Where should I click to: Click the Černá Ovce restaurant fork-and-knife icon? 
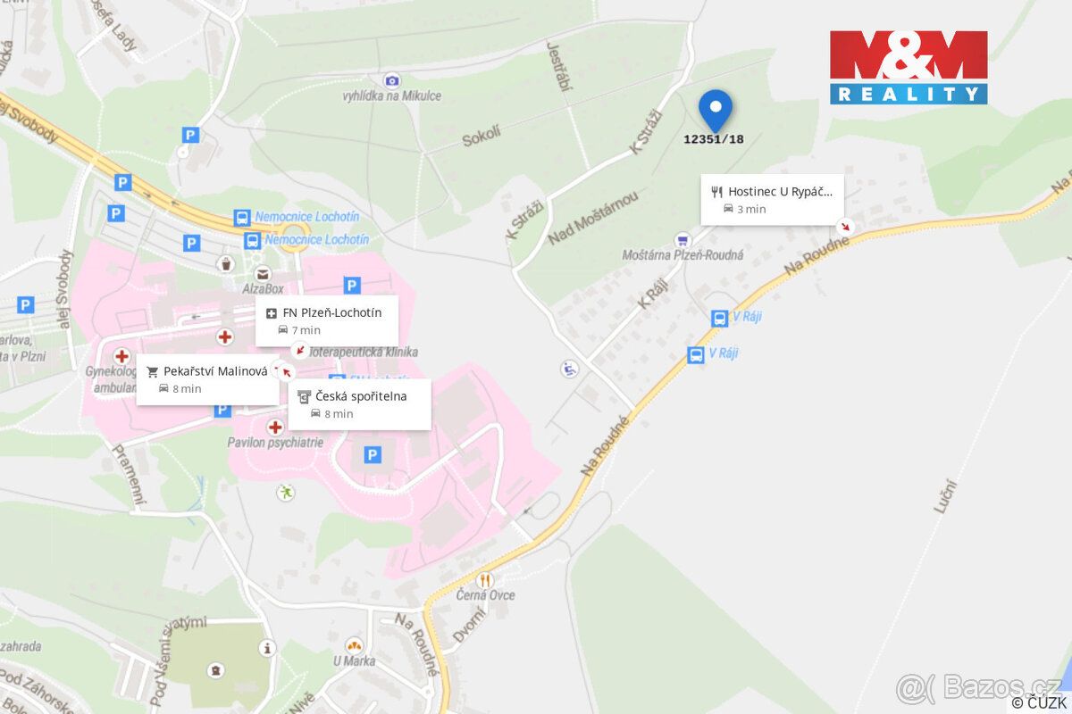coord(485,579)
